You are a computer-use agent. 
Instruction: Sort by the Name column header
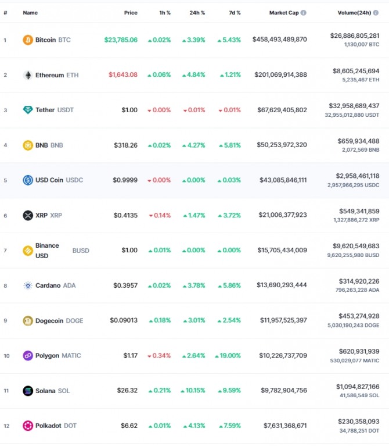click(x=30, y=13)
